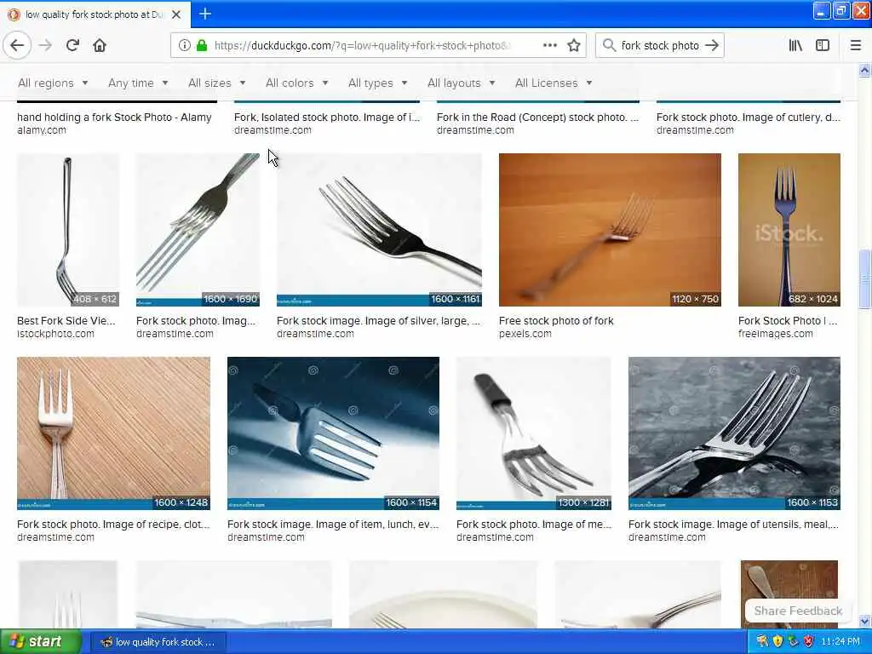Click the green secure padlock icon
The width and height of the screenshot is (872, 654).
pyautogui.click(x=202, y=45)
